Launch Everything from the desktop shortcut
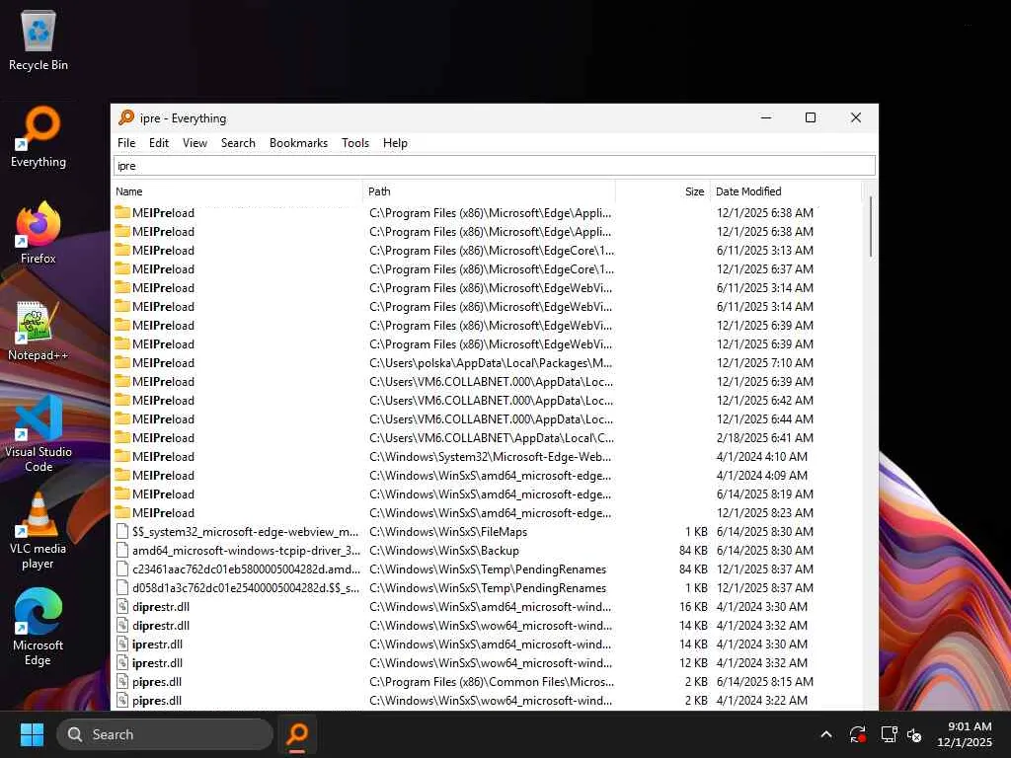The image size is (1011, 758). 39,137
